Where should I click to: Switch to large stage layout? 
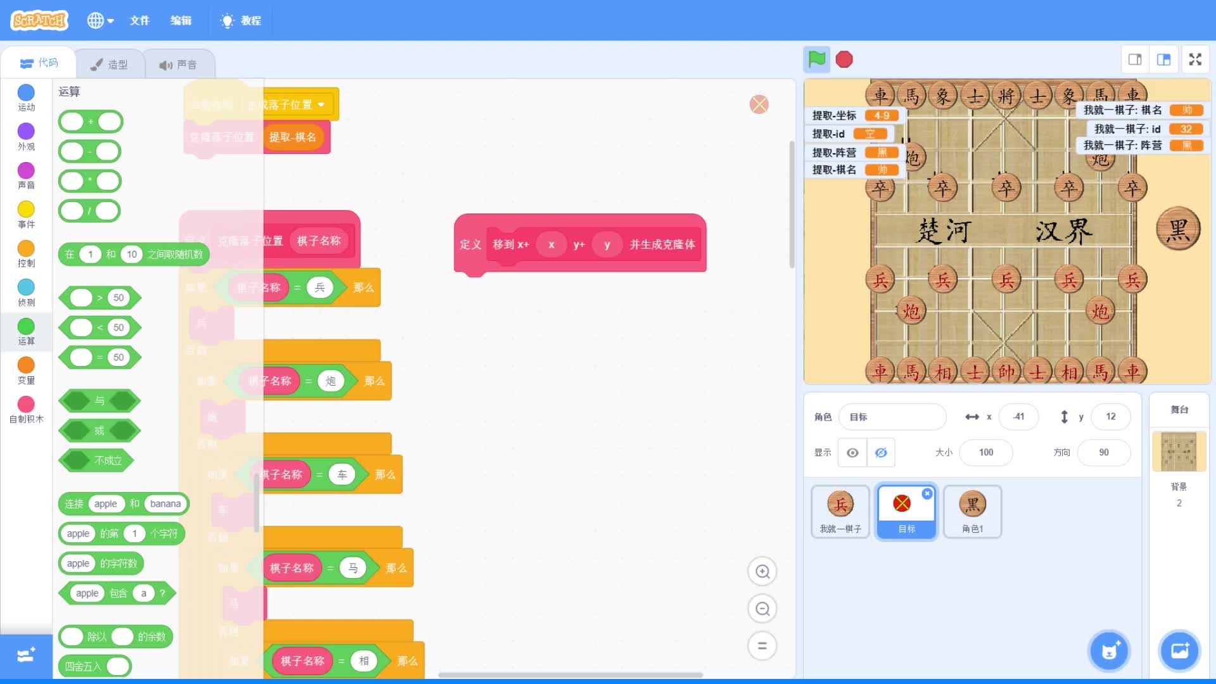1164,60
